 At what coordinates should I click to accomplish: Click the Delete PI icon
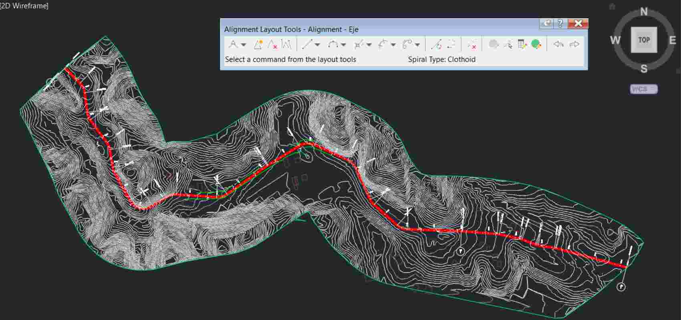click(272, 44)
